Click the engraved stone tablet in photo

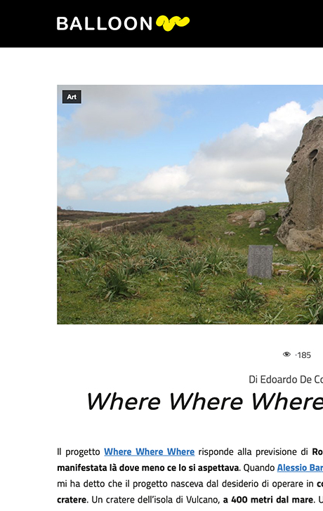[x=260, y=261]
